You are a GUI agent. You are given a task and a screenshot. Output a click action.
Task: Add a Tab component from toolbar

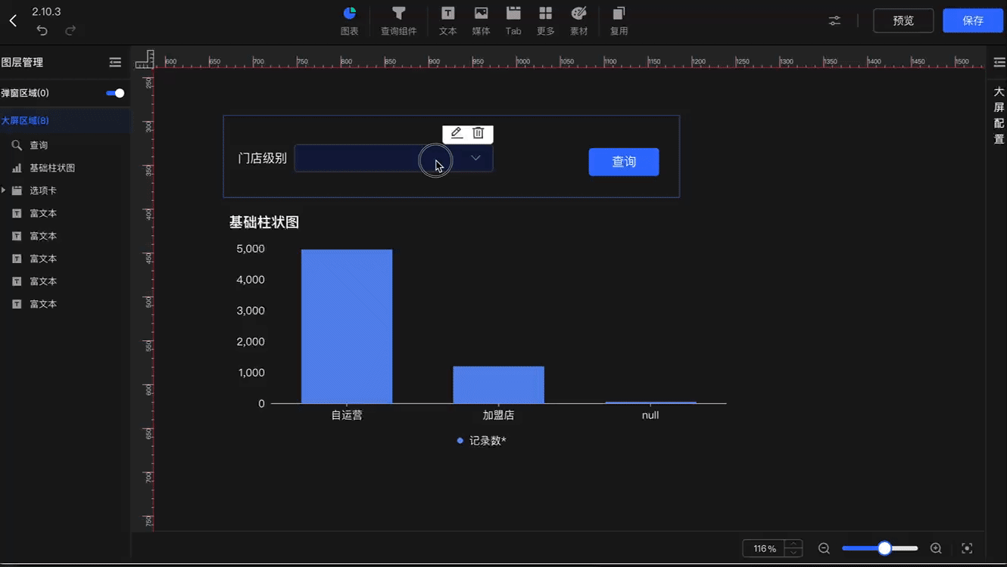pyautogui.click(x=513, y=21)
